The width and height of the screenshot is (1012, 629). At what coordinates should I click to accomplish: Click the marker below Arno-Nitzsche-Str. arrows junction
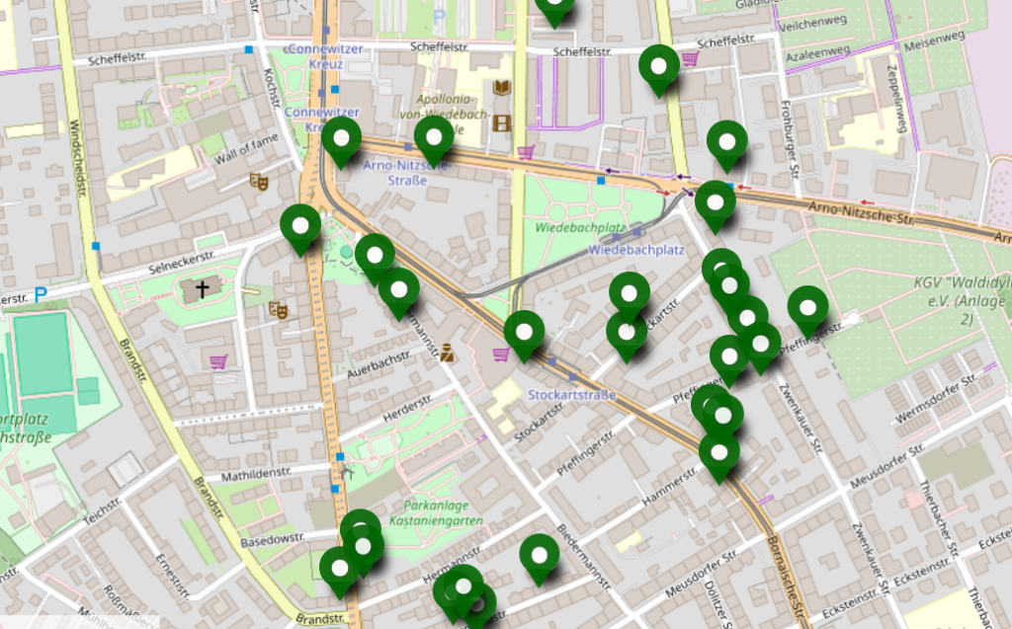click(716, 207)
